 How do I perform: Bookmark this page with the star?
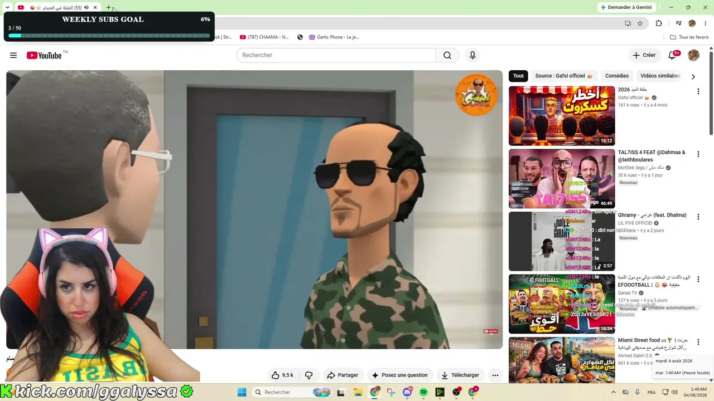coord(640,23)
